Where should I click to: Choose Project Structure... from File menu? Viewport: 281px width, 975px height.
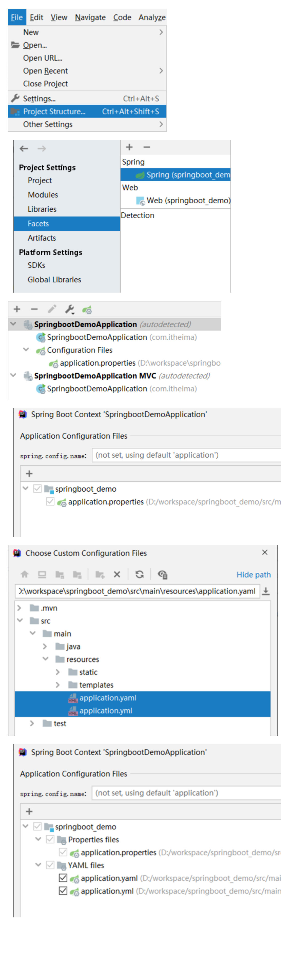[87, 111]
